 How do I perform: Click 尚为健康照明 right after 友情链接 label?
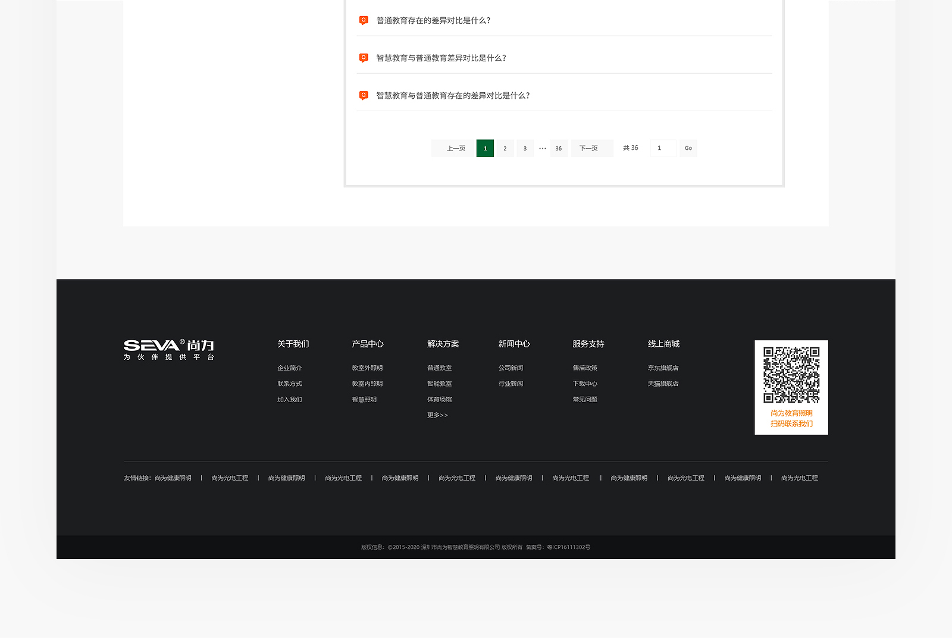point(173,478)
